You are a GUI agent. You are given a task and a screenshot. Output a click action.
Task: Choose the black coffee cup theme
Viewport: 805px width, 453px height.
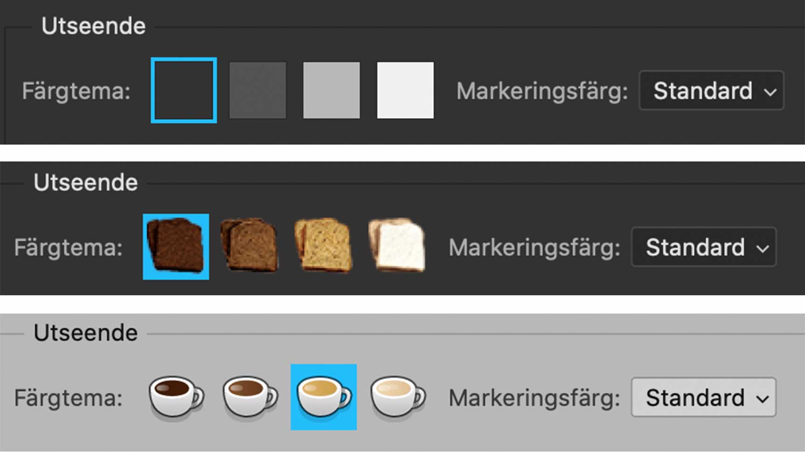click(x=176, y=397)
